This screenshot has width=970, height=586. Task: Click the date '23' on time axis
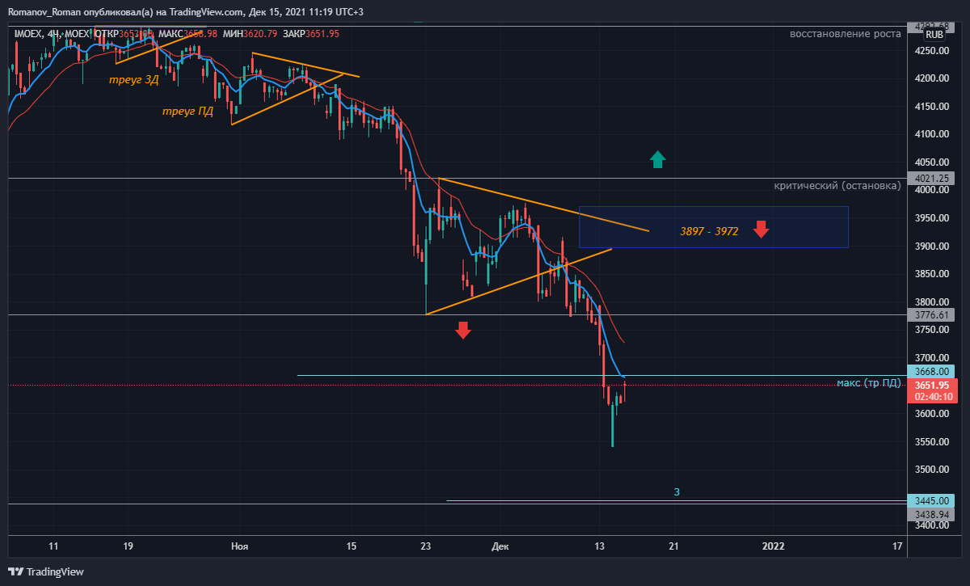[426, 546]
